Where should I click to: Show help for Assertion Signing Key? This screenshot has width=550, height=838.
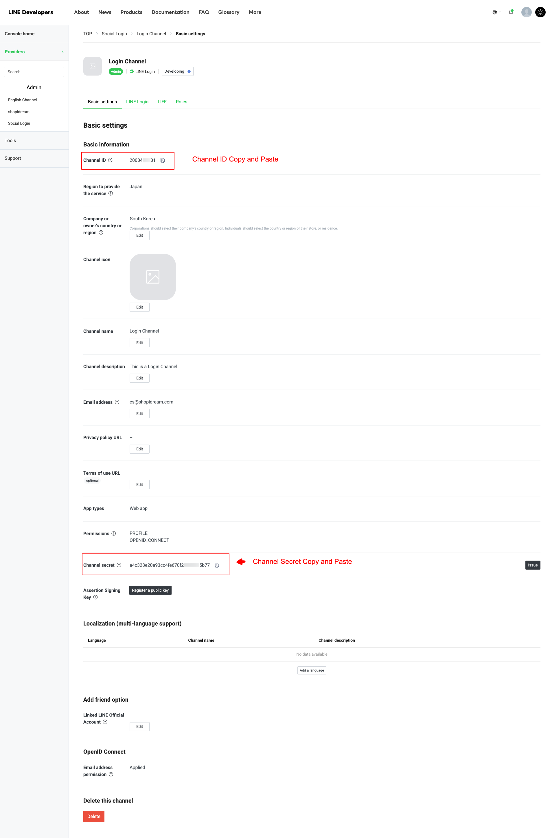[x=95, y=597]
